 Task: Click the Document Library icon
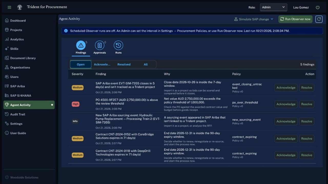[7, 58]
